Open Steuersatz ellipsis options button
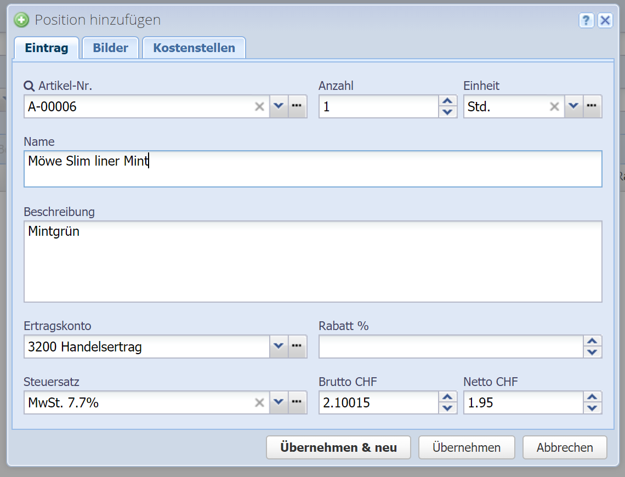Screen dimensions: 625x477 point(297,402)
